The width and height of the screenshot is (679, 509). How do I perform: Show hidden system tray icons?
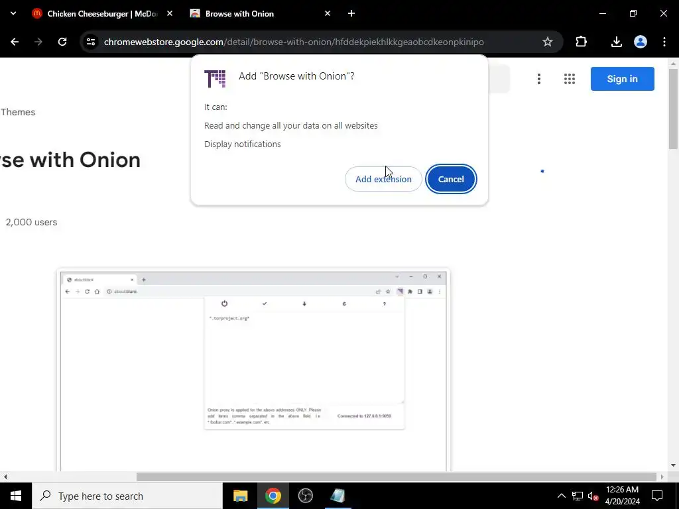coord(561,496)
